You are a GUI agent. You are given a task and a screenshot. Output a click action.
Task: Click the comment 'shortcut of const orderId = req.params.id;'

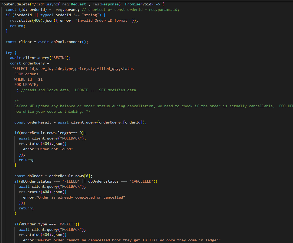131,9
